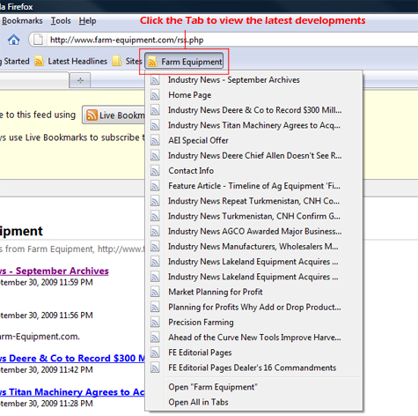The image size is (418, 416).
Task: Click the Live Bookmarks dropdown selector
Action: (114, 115)
